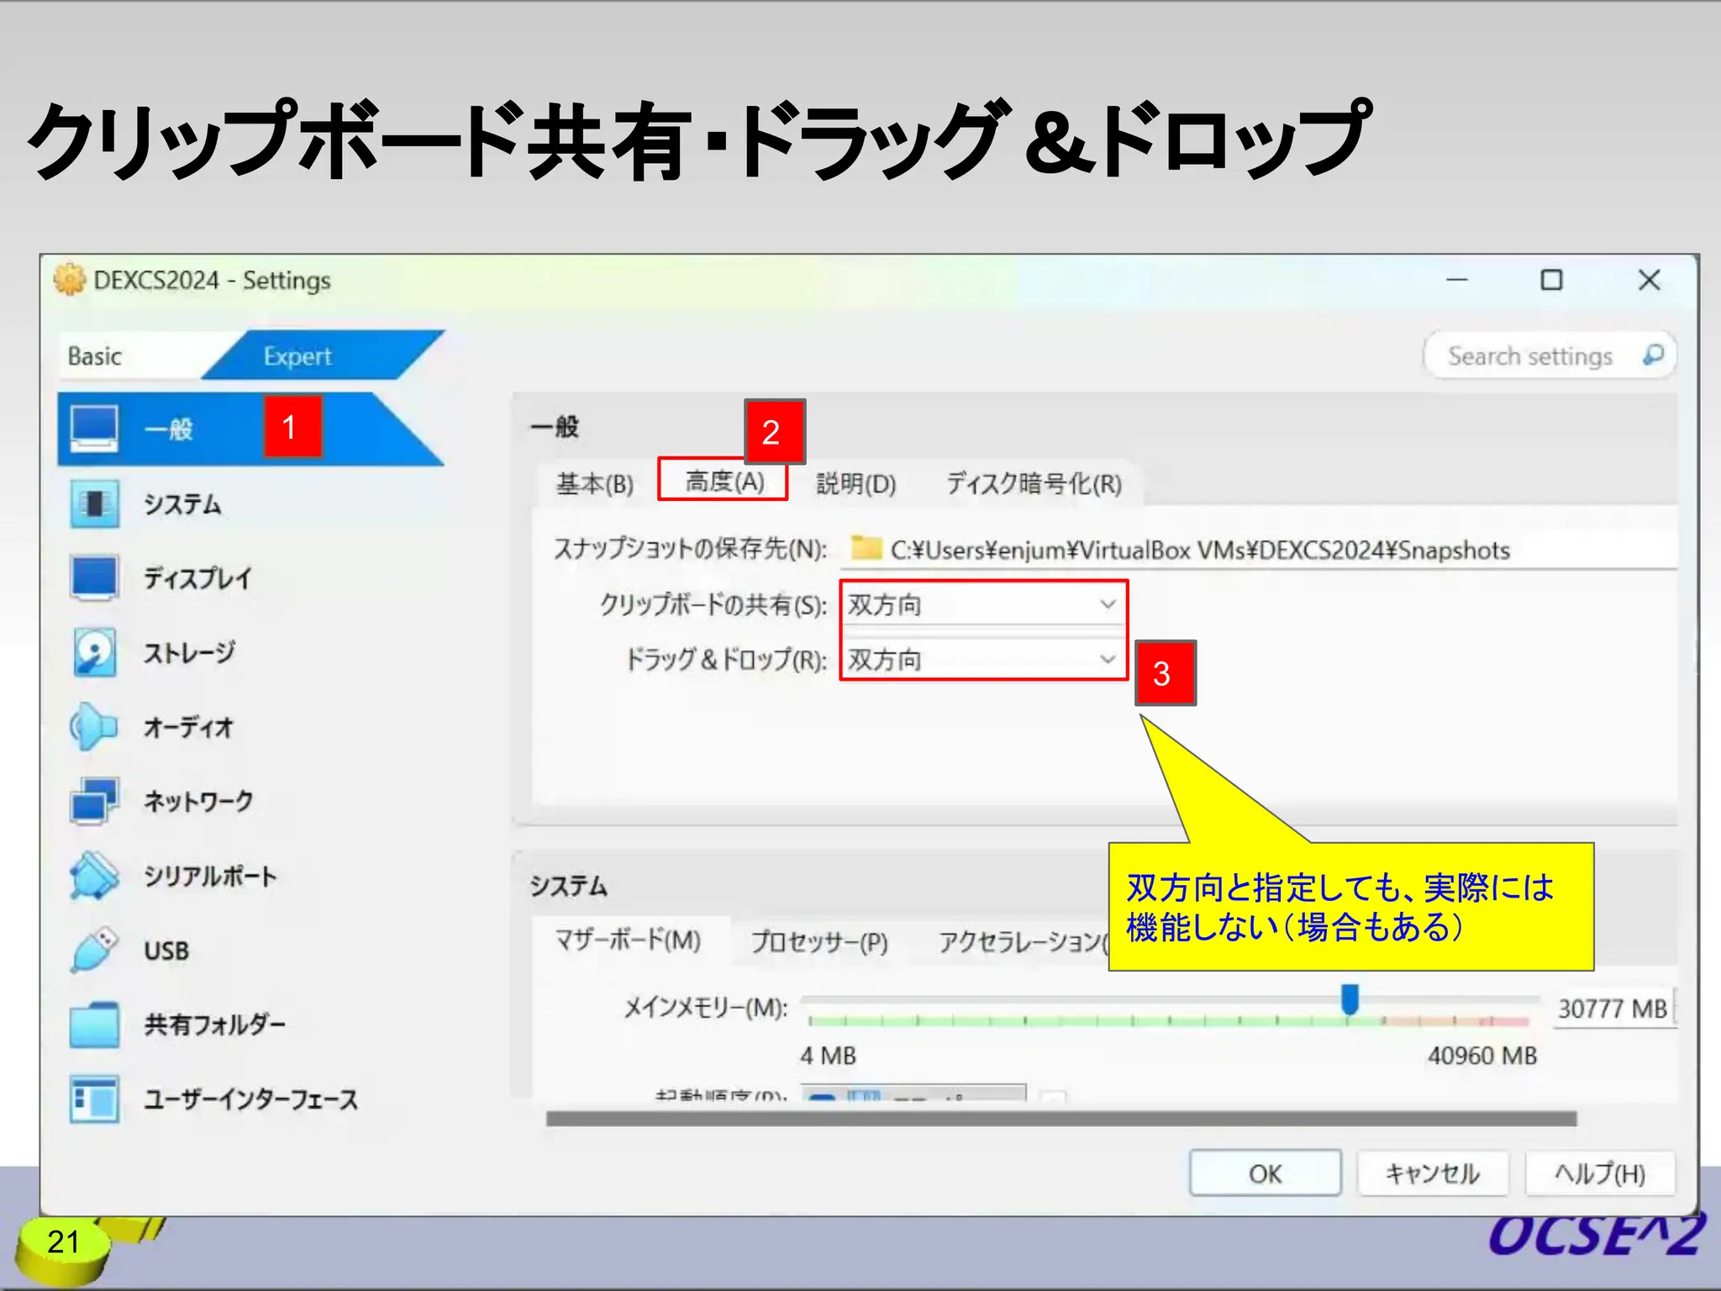Click the DEXCS2024 Settings gear icon
The height and width of the screenshot is (1291, 1721).
click(70, 280)
